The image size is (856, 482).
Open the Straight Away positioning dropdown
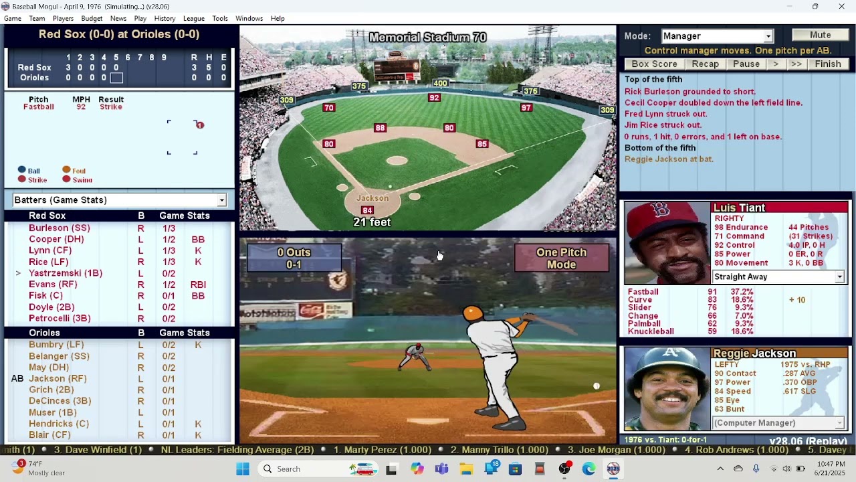[778, 276]
